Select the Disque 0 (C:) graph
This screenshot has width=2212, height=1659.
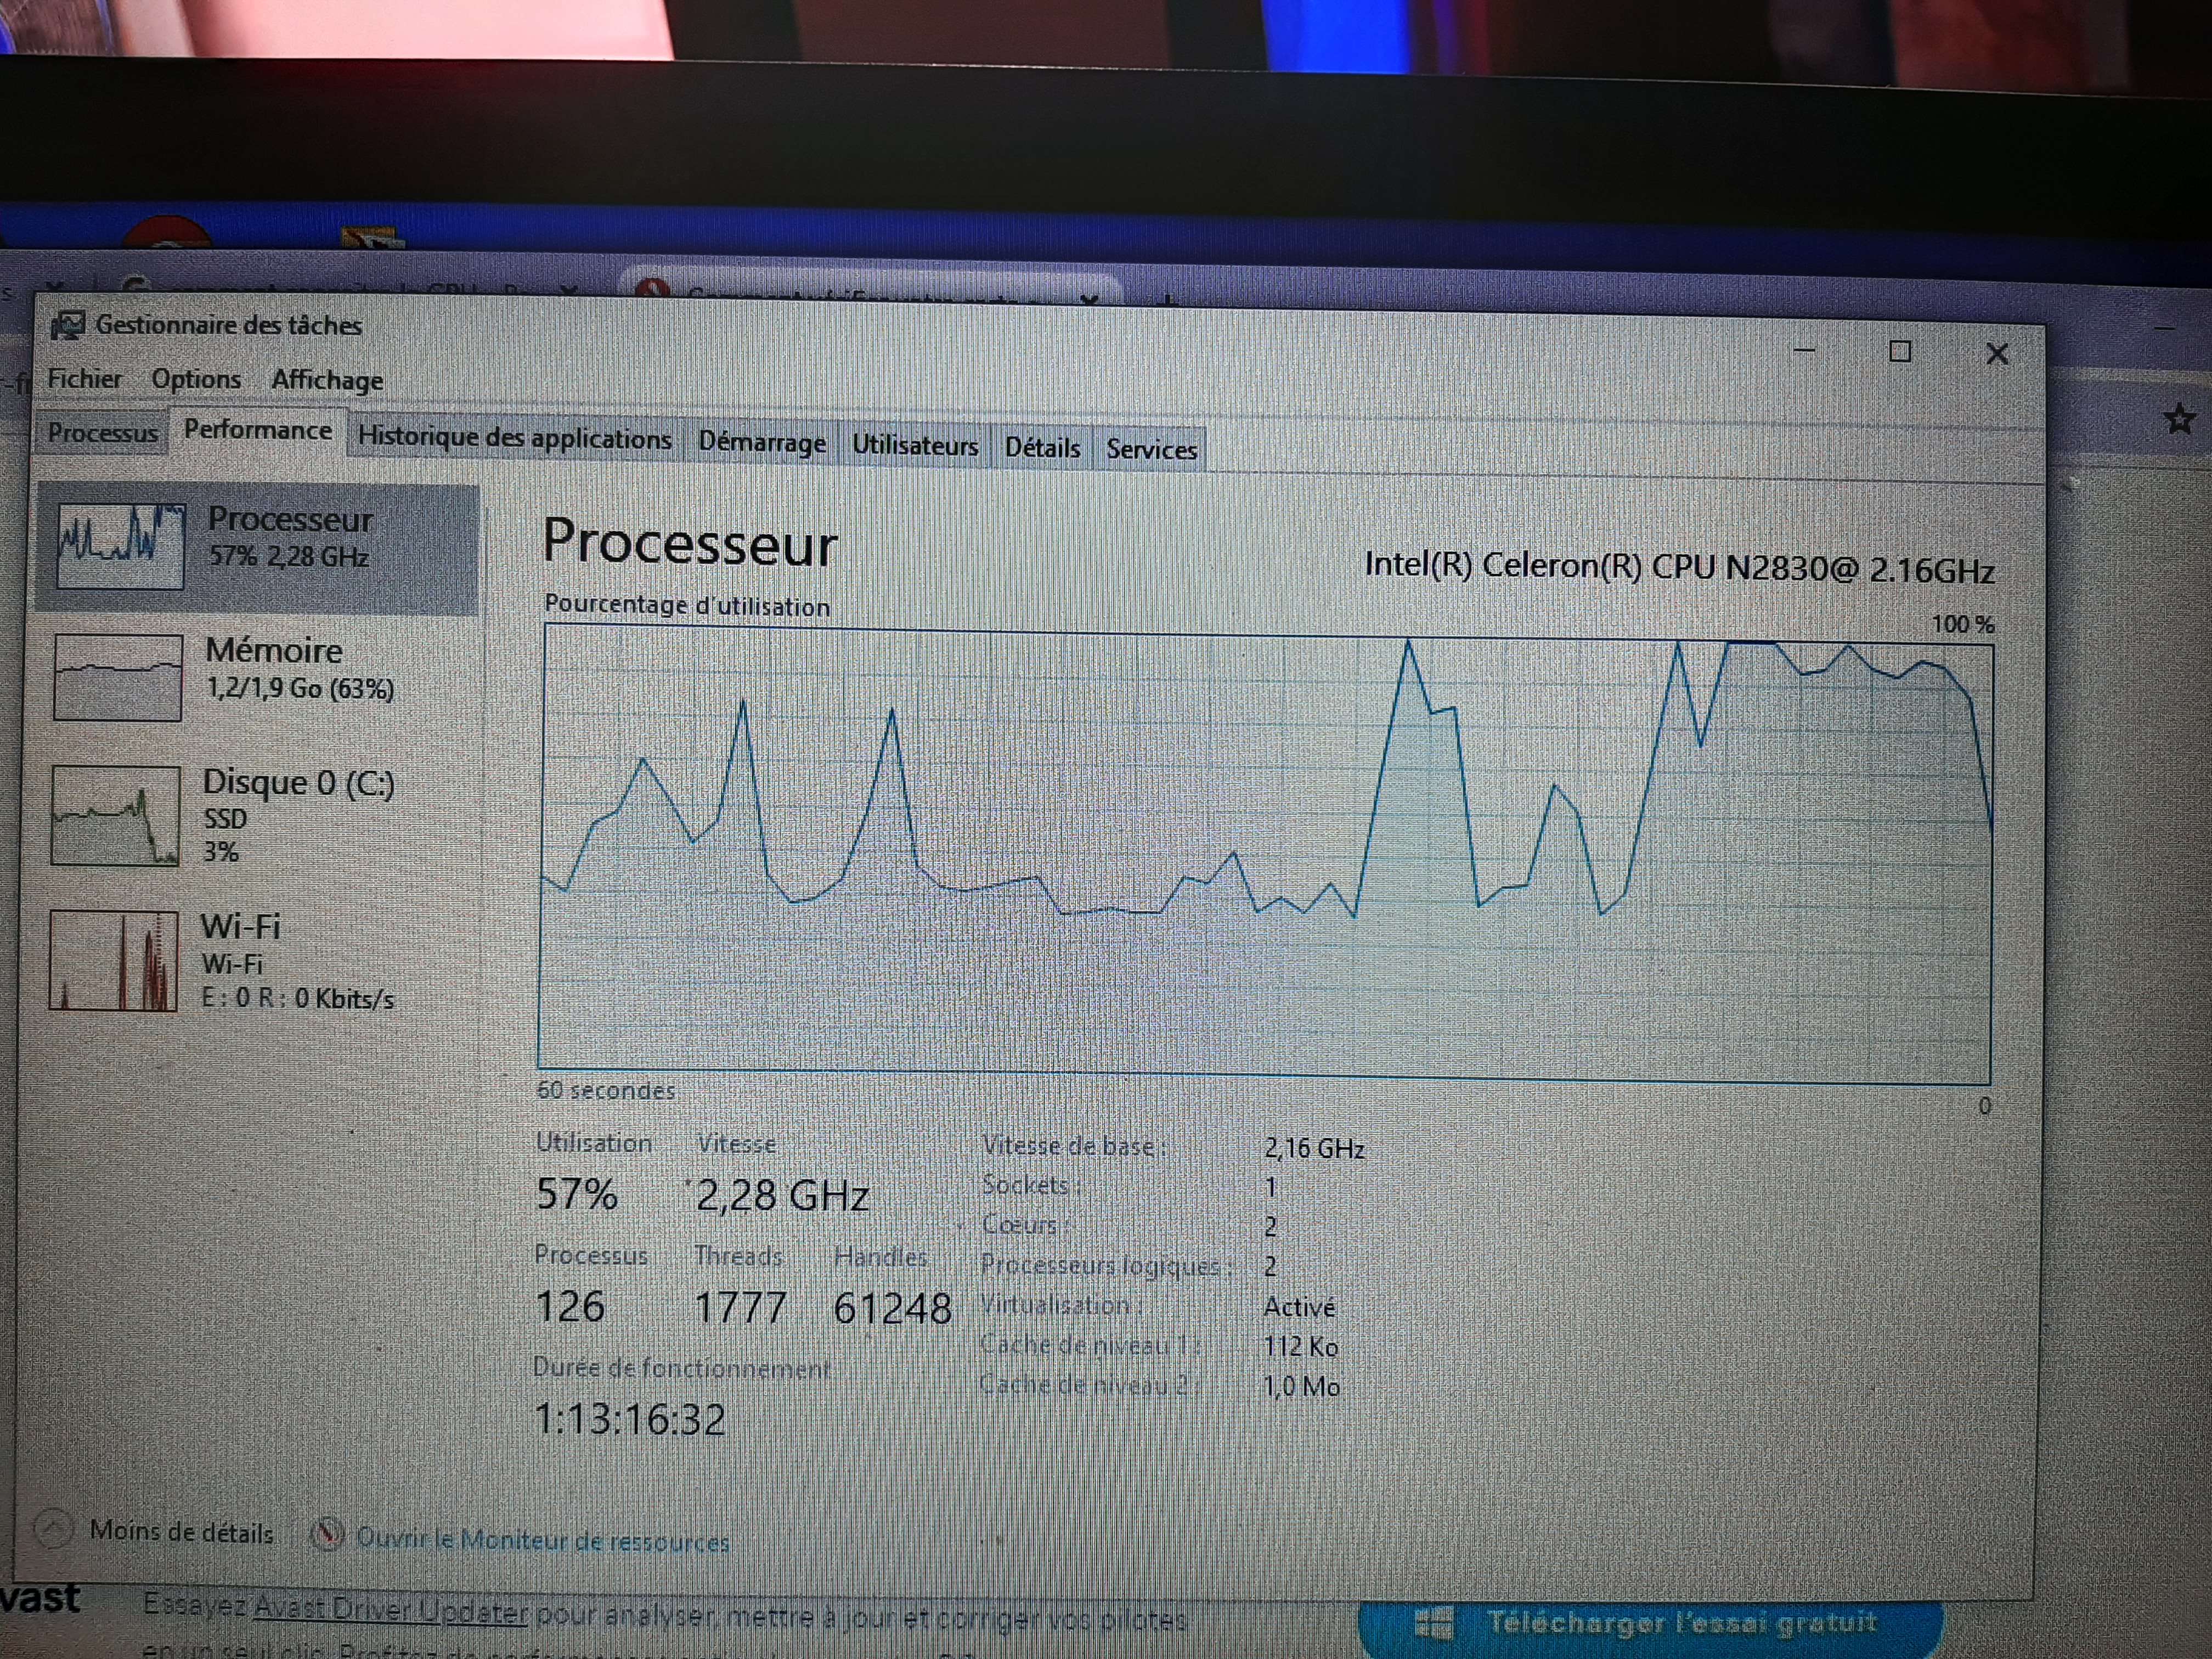(115, 815)
